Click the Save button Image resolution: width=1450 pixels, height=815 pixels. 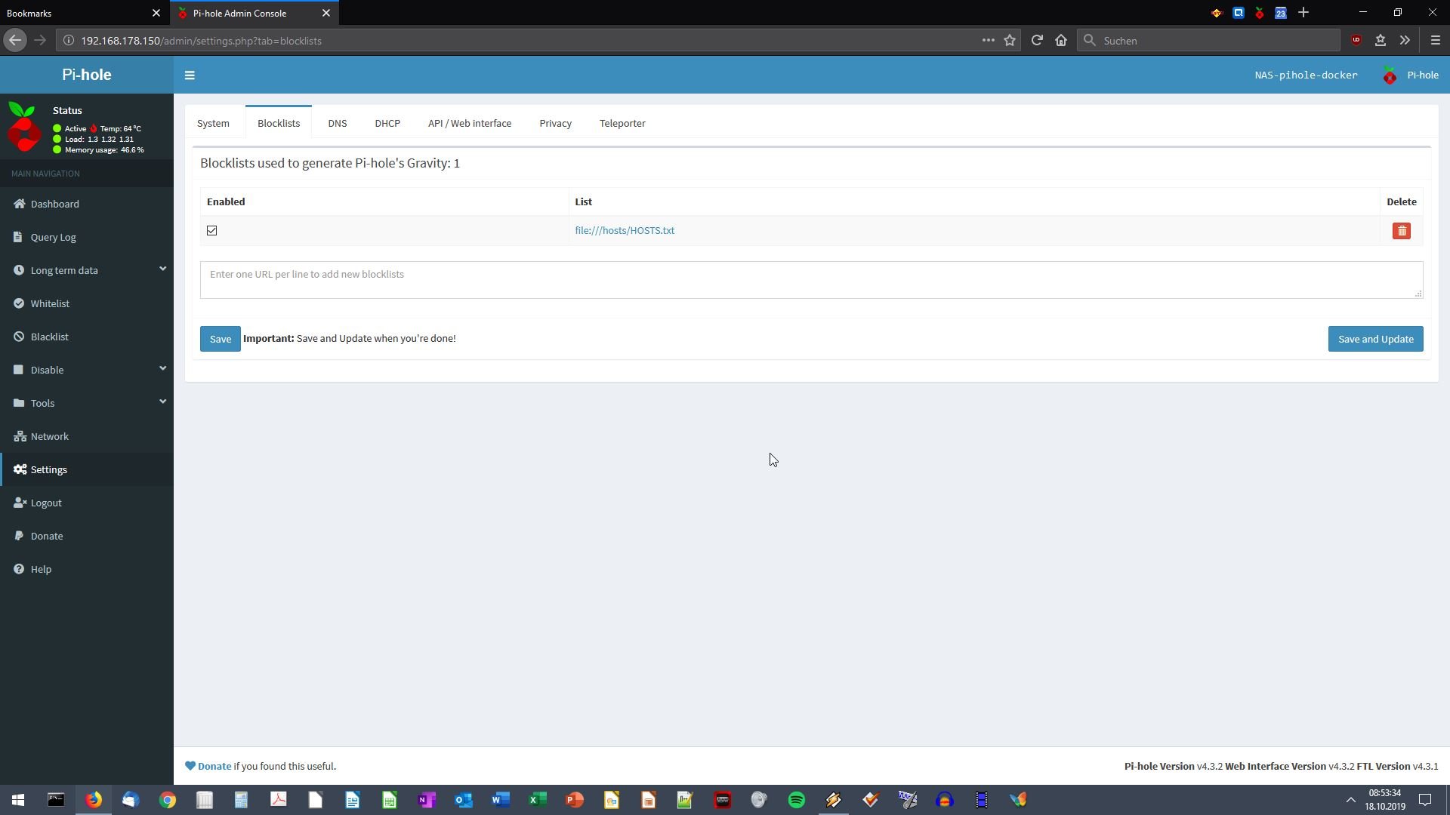coord(220,339)
